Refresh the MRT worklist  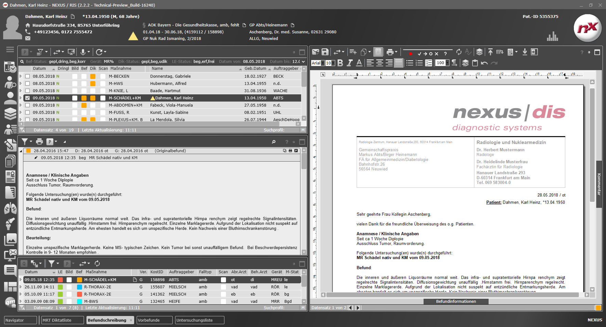point(99,52)
